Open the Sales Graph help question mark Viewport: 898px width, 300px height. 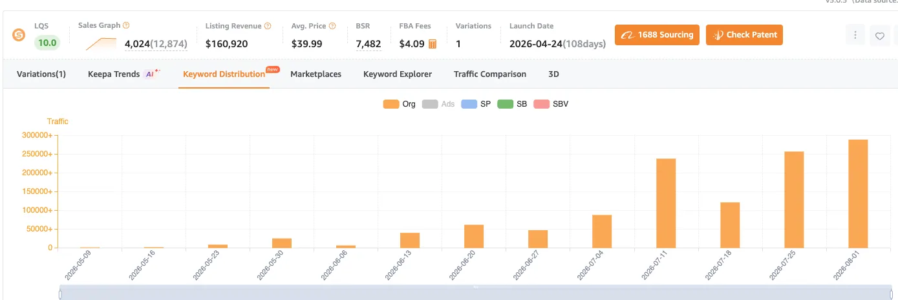pos(126,25)
